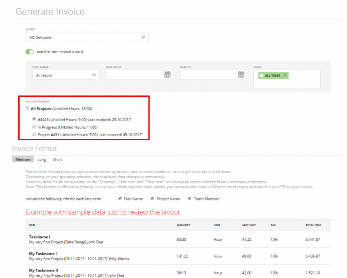Image resolution: width=347 pixels, height=278 pixels.
Task: Uncheck the Team Member checkbox
Action: coord(189,198)
